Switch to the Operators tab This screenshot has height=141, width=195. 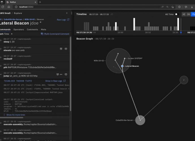click(19, 29)
